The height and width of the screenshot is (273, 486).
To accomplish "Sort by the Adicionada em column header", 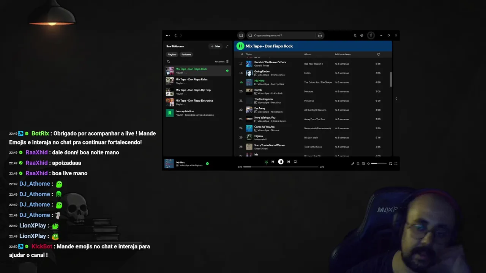I will [342, 54].
